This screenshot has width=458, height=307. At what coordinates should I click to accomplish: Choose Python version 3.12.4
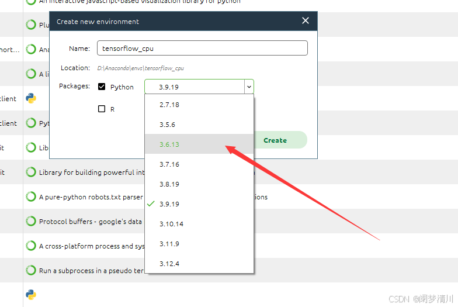(x=199, y=264)
